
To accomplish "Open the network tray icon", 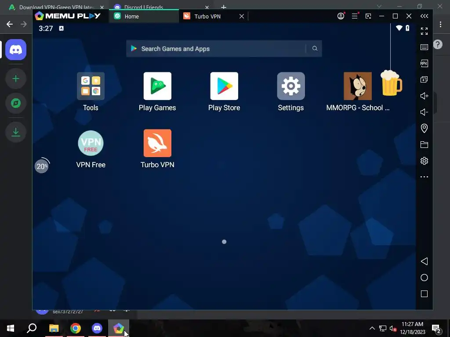I will (383, 328).
